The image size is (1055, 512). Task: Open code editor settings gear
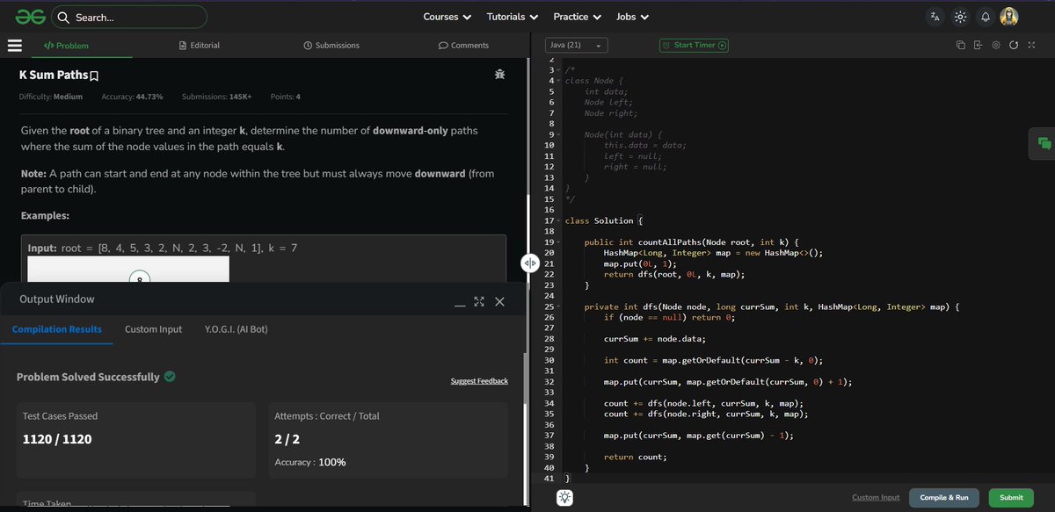(996, 45)
